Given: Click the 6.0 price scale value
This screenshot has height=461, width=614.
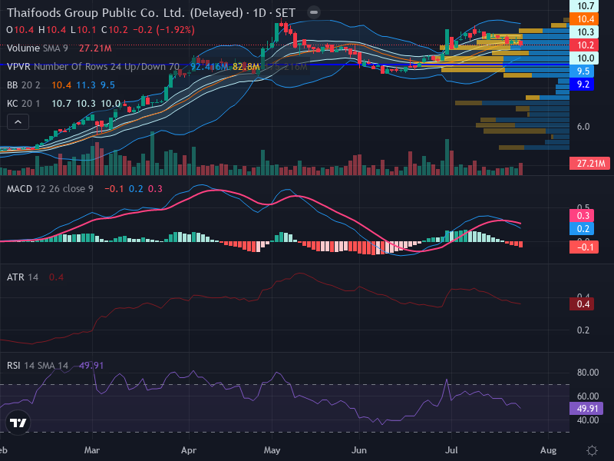Looking at the screenshot, I should pyautogui.click(x=583, y=127).
